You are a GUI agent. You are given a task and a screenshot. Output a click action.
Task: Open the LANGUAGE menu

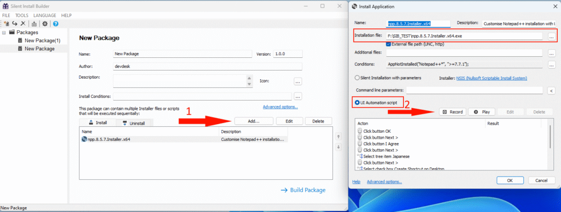(45, 15)
